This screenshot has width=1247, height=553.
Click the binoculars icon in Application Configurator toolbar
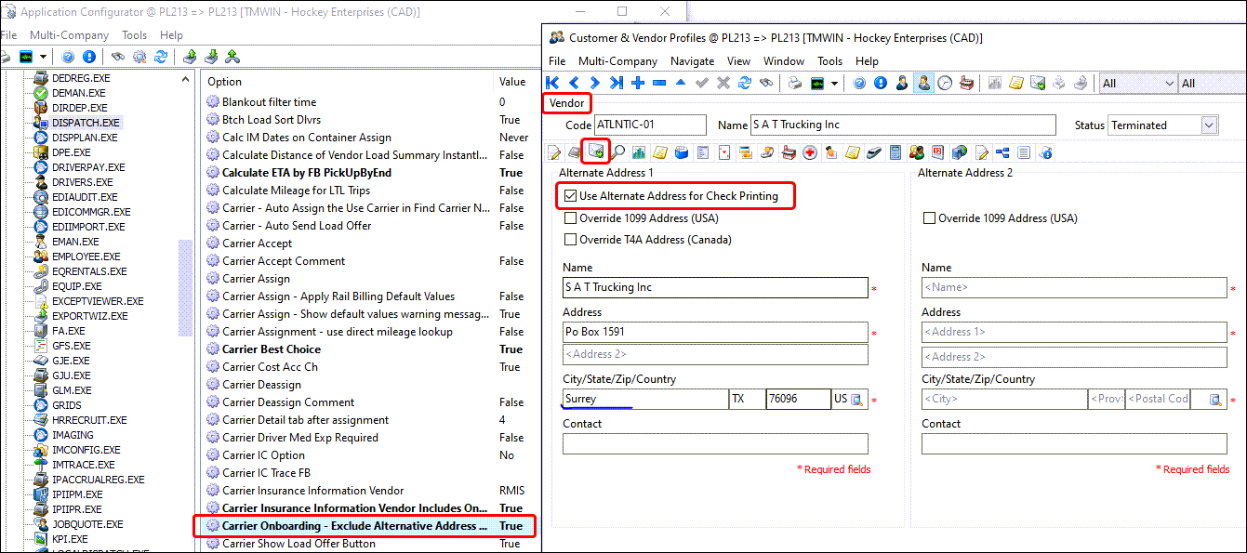point(118,57)
